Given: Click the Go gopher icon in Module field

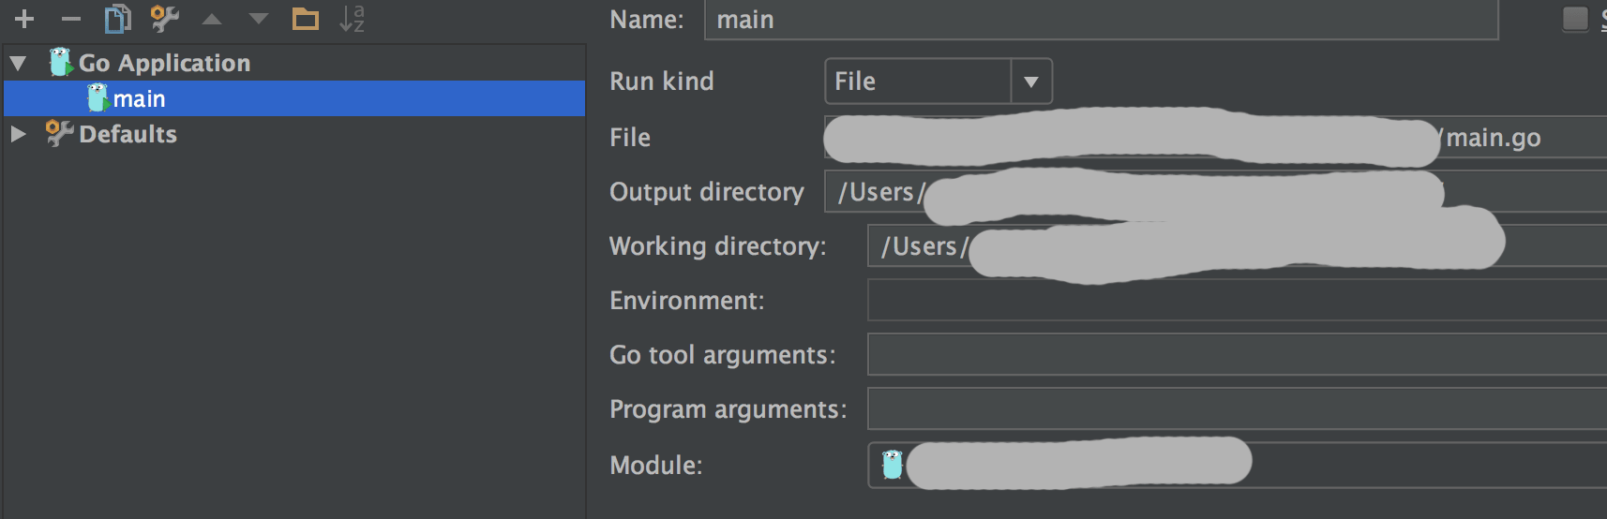Looking at the screenshot, I should 893,464.
